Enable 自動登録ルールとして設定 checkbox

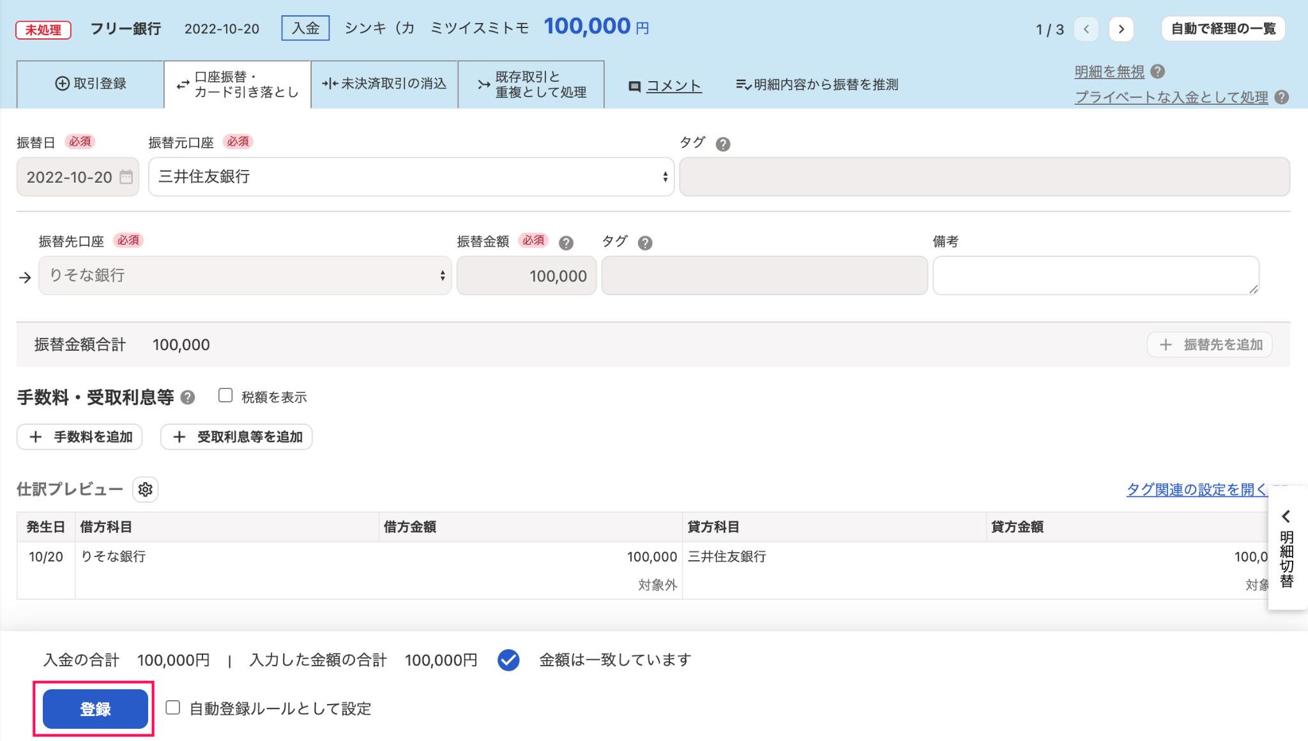(172, 708)
